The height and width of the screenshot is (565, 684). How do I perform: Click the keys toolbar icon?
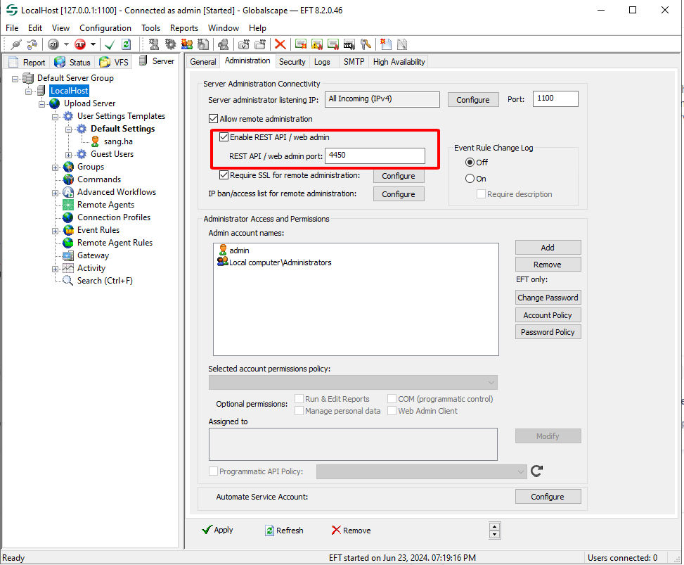click(x=366, y=44)
